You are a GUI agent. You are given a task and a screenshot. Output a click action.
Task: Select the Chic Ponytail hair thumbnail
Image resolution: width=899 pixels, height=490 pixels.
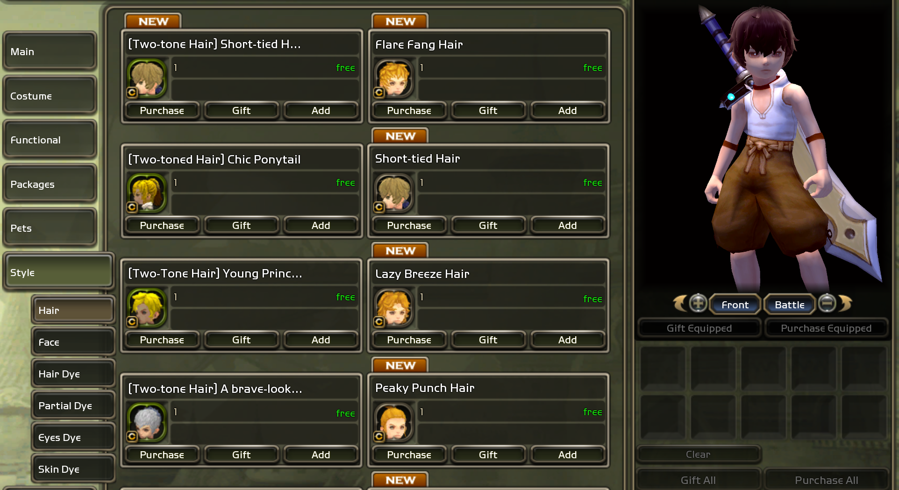[147, 193]
